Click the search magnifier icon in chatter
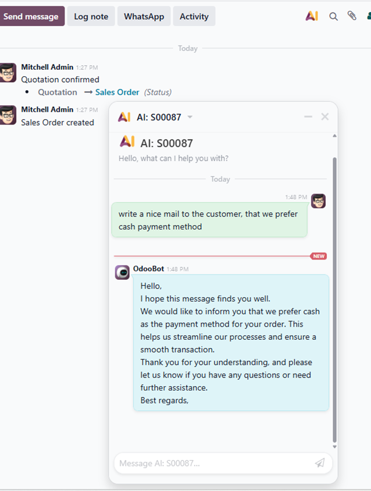 click(x=333, y=16)
